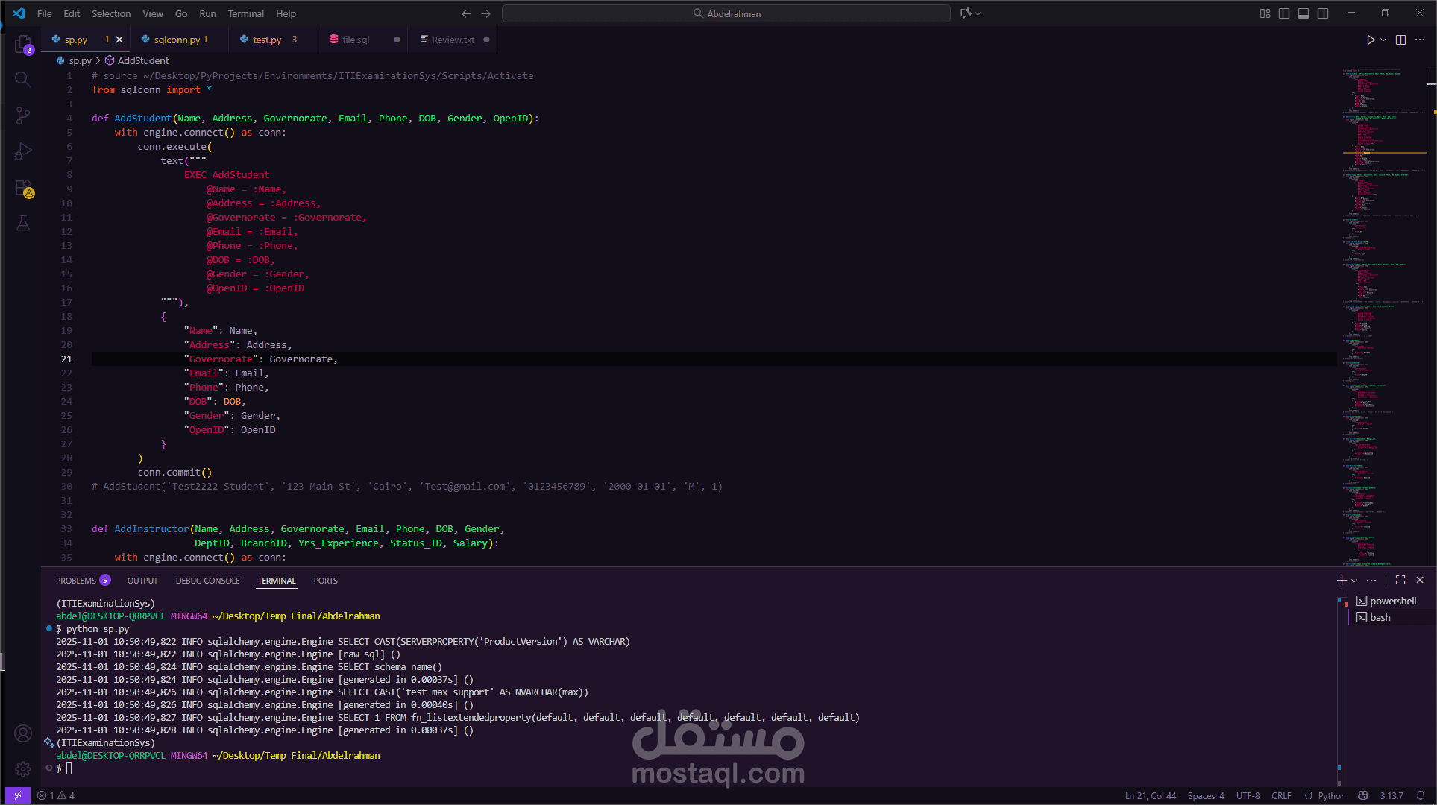Maximize the terminal panel size

pos(1400,580)
